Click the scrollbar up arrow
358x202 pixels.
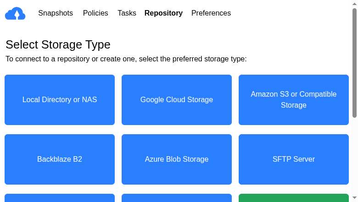click(354, 4)
